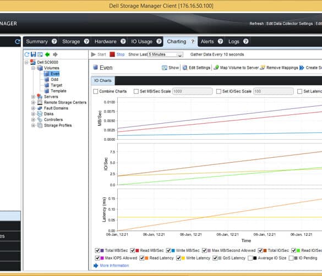The height and width of the screenshot is (276, 322).
Task: Expand the Storage Profiles tree node
Action: coord(33,125)
